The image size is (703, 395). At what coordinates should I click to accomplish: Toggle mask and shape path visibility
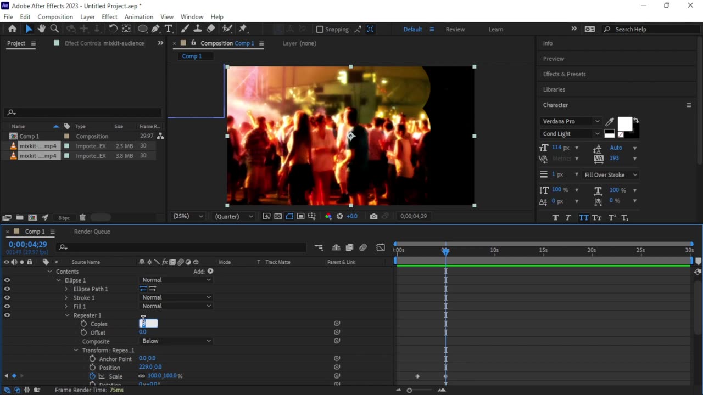coord(289,216)
